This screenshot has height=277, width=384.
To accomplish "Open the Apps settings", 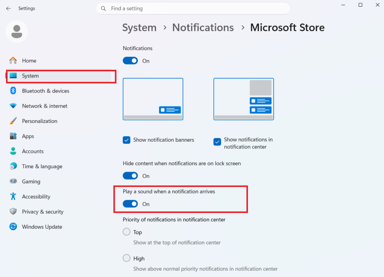I will click(x=59, y=136).
